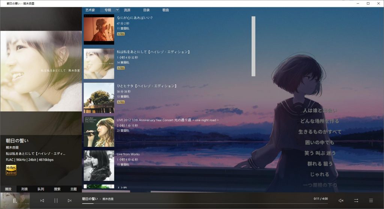Click the 0:11 / 4:00 time display

[x=321, y=199]
